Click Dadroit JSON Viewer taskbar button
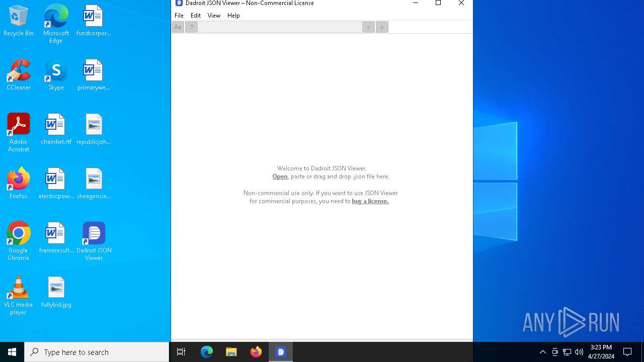 281,352
